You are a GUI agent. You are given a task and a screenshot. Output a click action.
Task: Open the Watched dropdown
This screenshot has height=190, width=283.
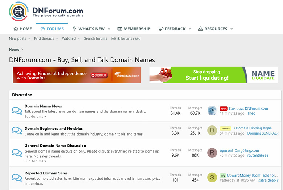tap(79, 38)
